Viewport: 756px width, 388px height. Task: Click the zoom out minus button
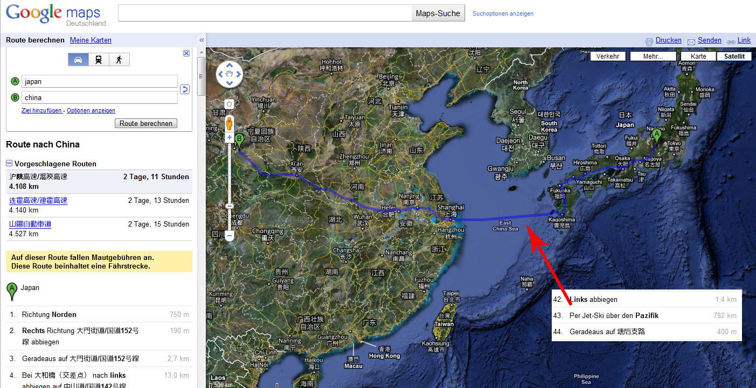click(229, 235)
